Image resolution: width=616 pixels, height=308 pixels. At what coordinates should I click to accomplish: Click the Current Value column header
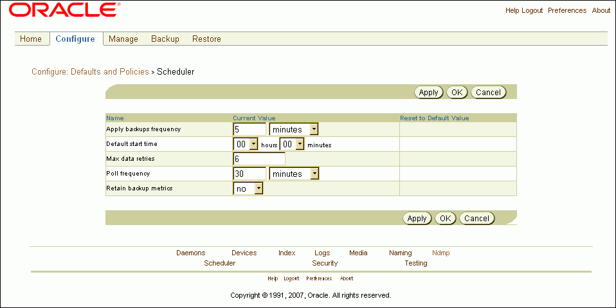254,118
